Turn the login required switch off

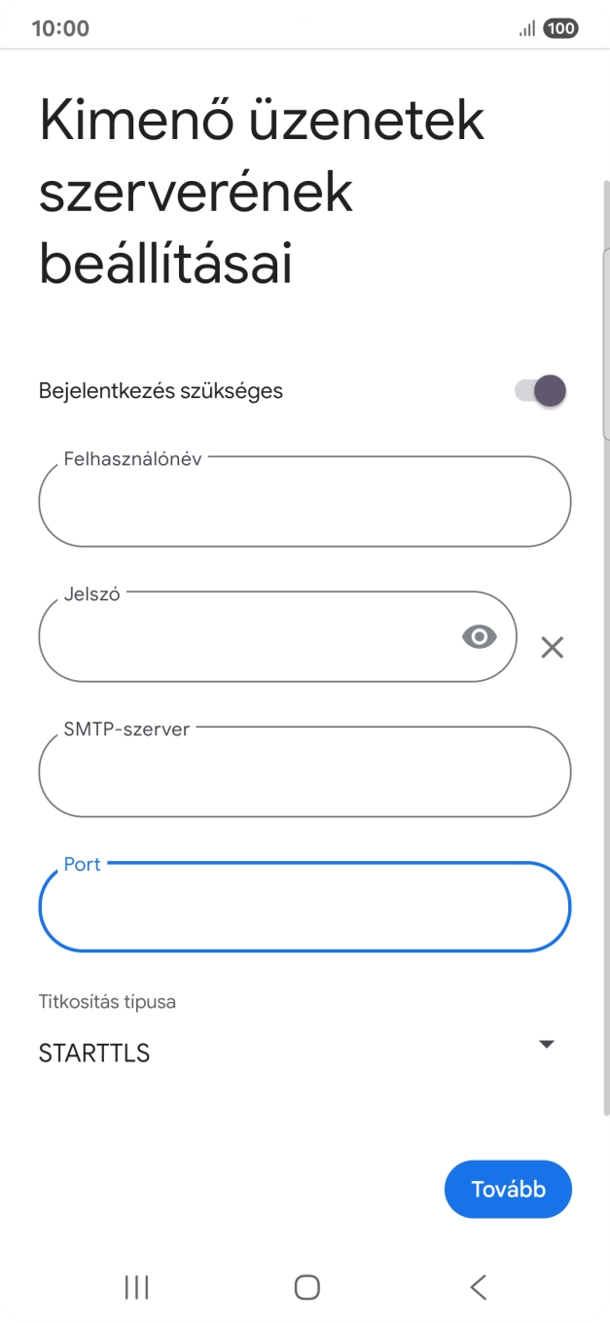540,390
